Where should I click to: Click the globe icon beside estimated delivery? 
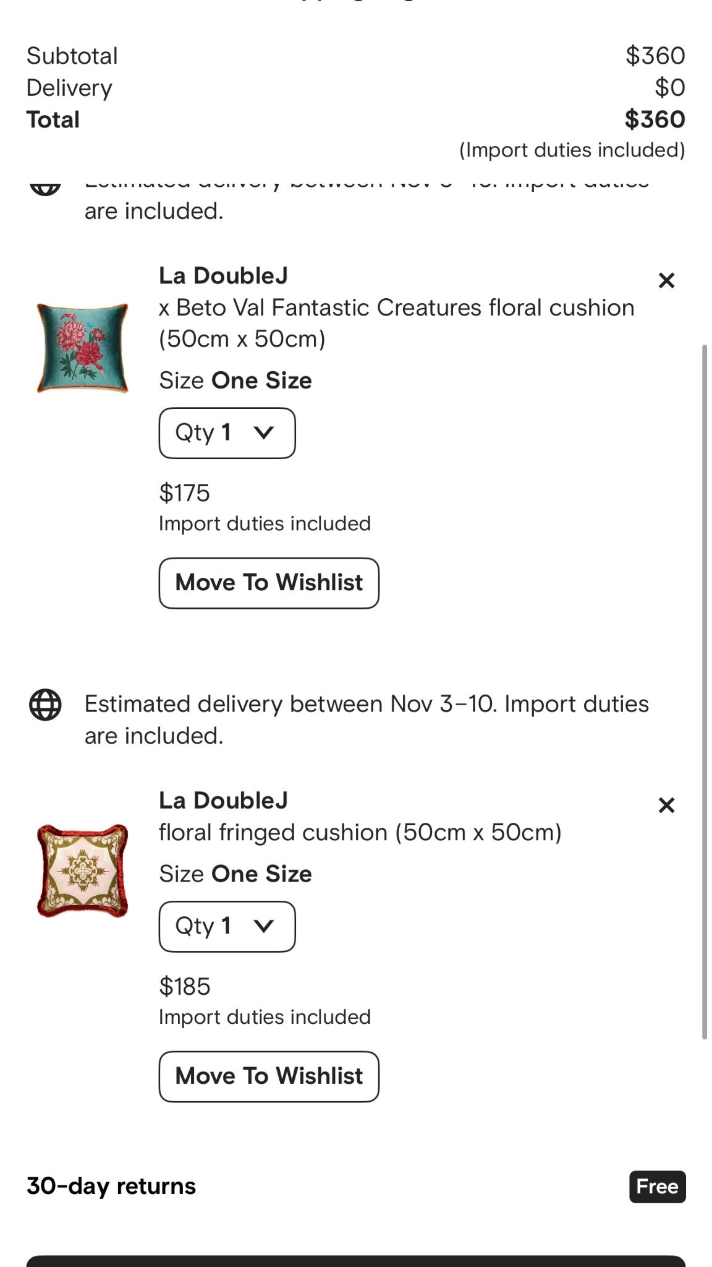(x=45, y=705)
